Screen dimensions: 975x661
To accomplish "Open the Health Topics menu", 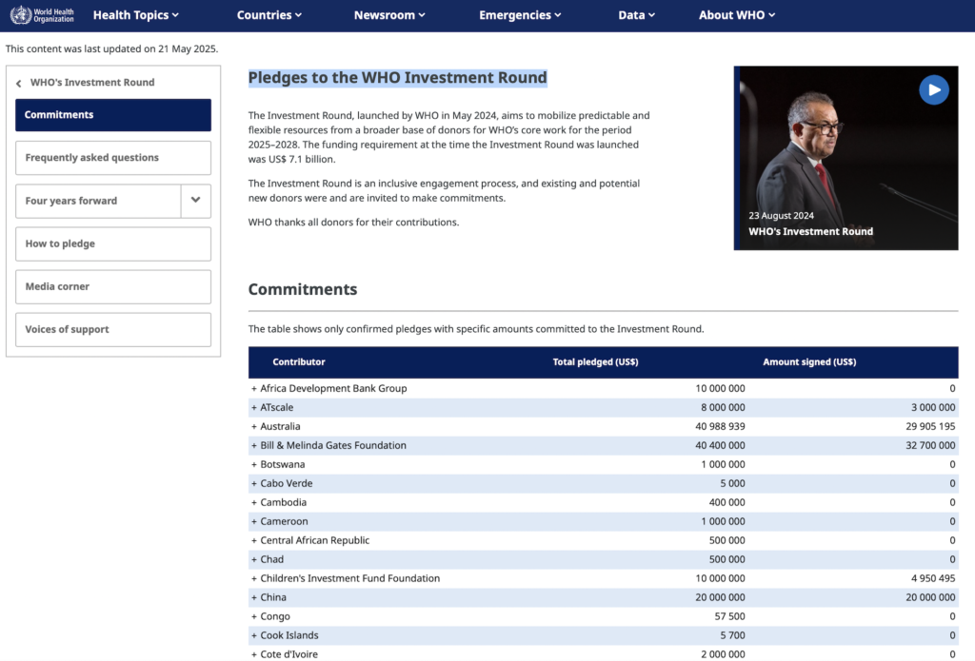I will pos(135,15).
